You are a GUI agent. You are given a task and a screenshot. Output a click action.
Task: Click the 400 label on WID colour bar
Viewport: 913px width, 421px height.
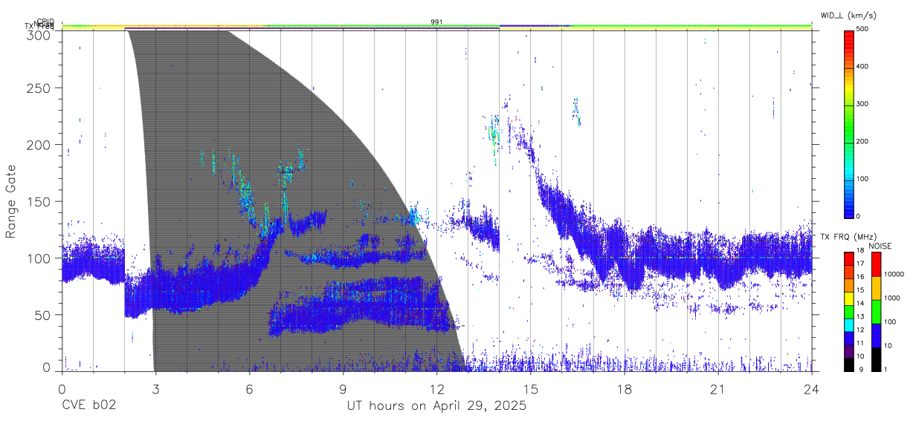coord(863,67)
